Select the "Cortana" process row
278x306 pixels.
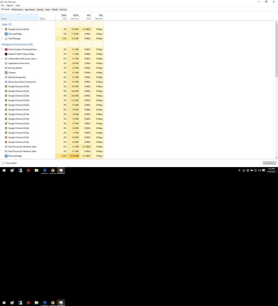tap(52, 73)
